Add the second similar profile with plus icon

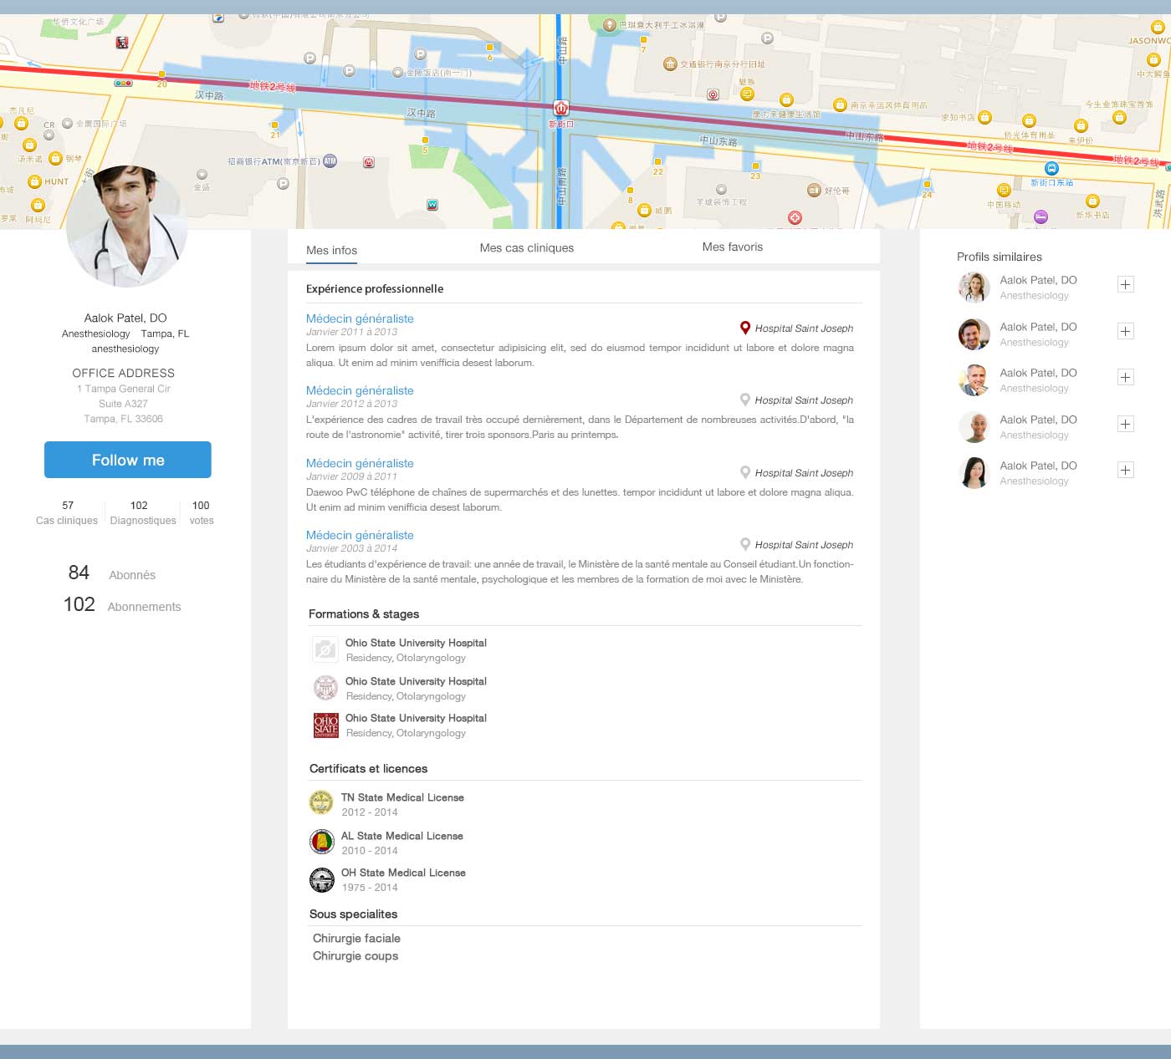click(x=1126, y=331)
